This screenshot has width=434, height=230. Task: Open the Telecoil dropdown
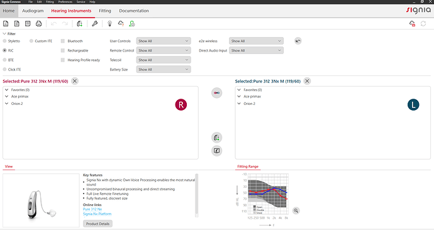[164, 60]
